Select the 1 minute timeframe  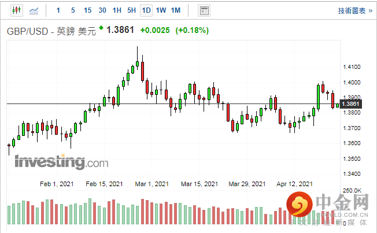[58, 10]
